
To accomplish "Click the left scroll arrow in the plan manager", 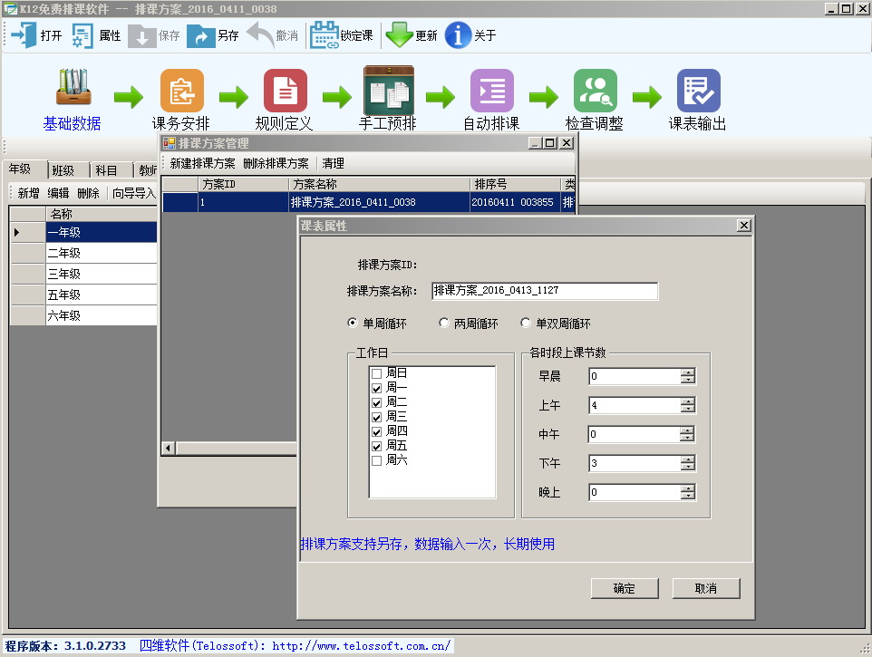I will [x=169, y=448].
